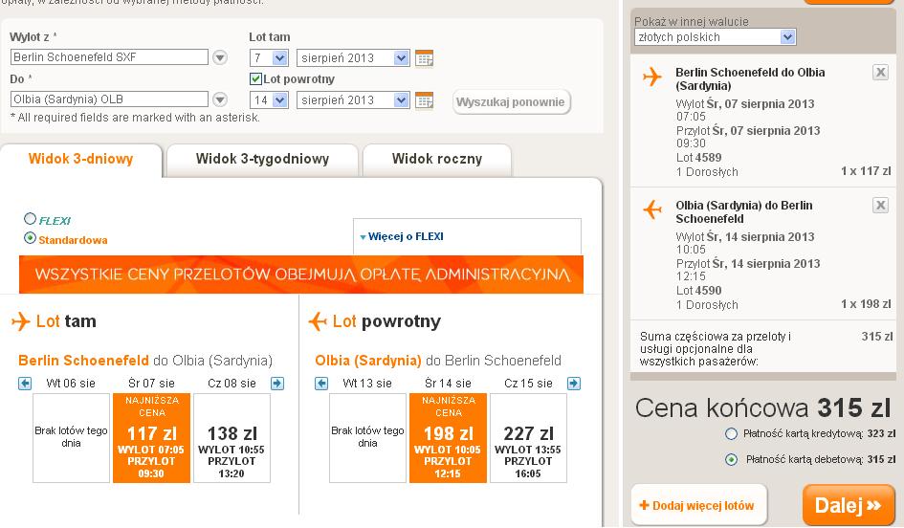Remove Olbia to Berlin Schoenefeld flight from basket
904x528 pixels.
click(x=880, y=206)
